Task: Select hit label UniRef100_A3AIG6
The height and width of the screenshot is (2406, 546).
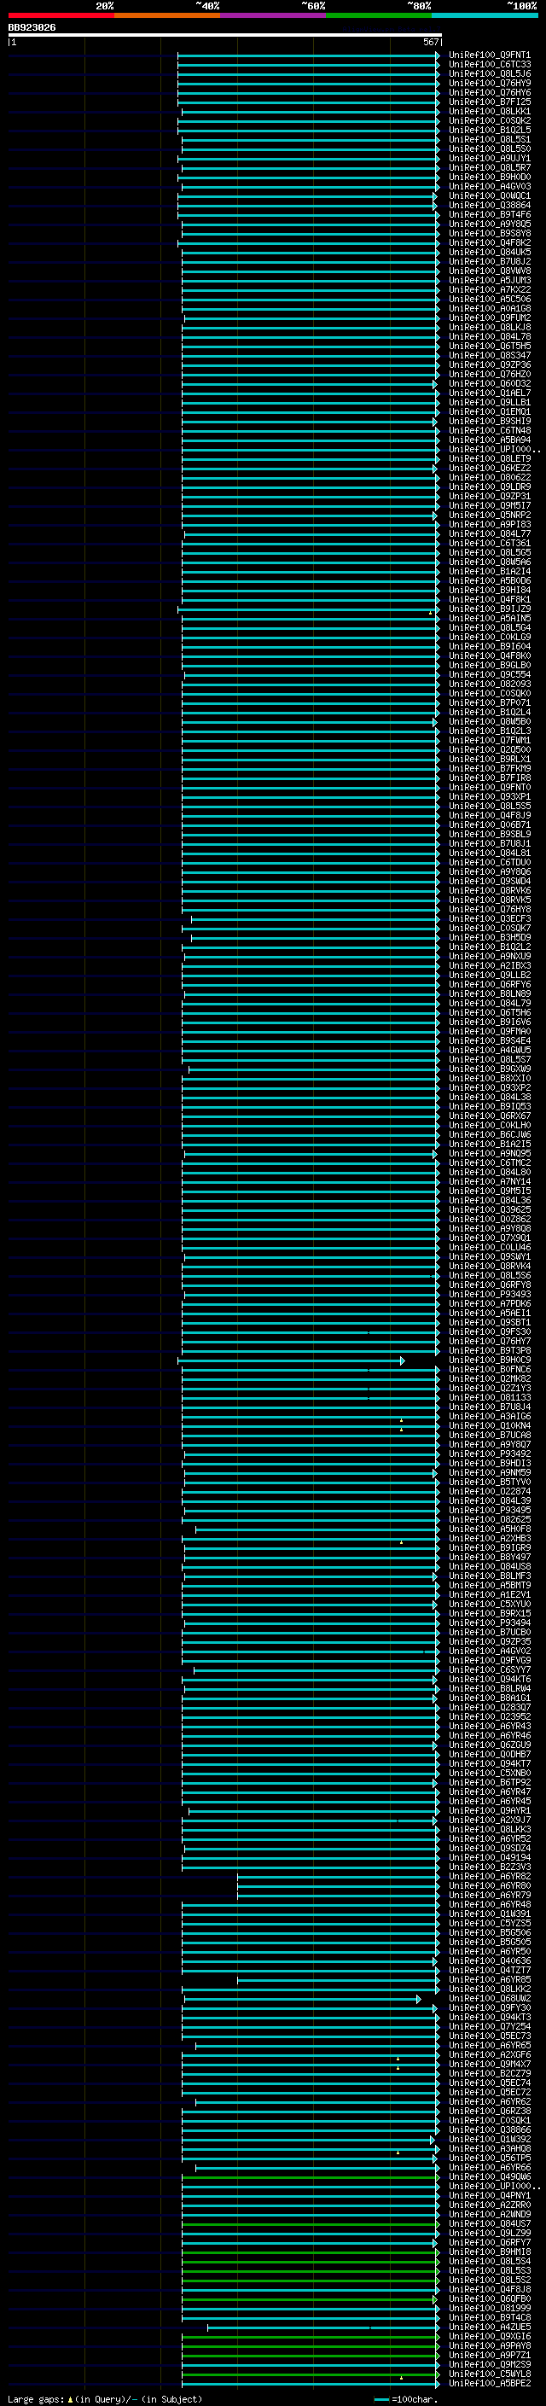Action: (x=489, y=1416)
